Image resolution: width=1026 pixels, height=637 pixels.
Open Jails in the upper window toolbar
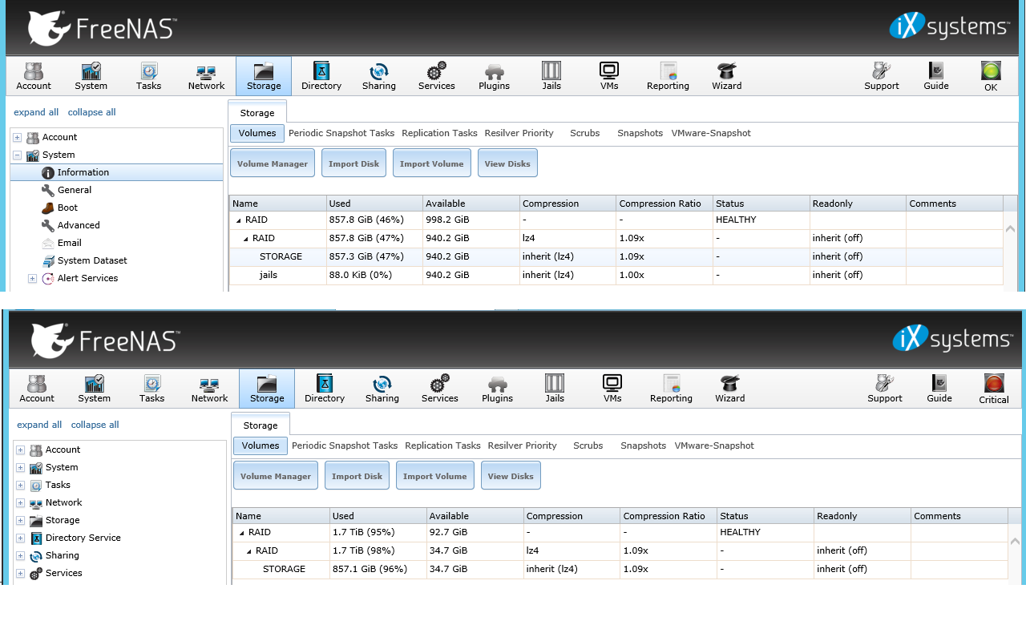pyautogui.click(x=551, y=76)
